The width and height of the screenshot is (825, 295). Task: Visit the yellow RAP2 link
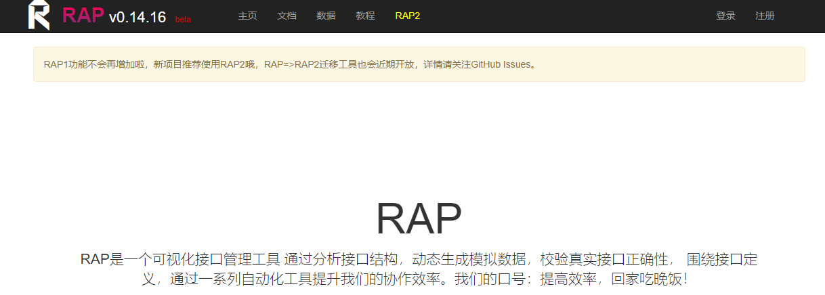[408, 16]
